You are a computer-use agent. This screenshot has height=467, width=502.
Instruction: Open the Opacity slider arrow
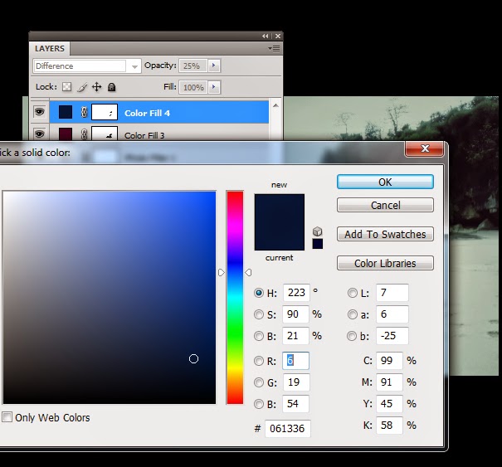214,66
